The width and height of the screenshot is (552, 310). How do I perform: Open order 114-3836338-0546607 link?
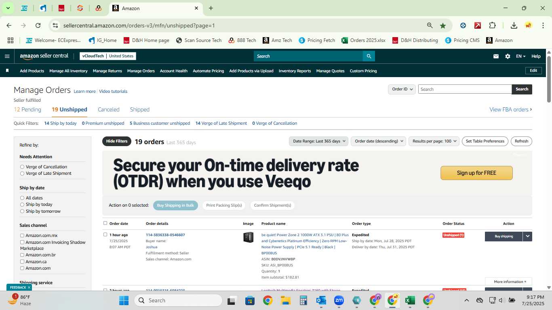[x=165, y=235]
